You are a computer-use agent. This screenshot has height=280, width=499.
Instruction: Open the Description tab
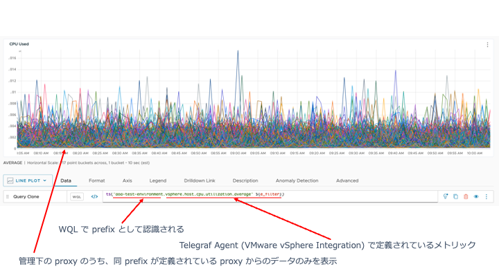coord(245,180)
